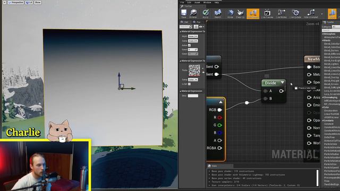Toggle the highlighted Stats toolbar button
Screen dimensions: 340x191
click(332, 14)
